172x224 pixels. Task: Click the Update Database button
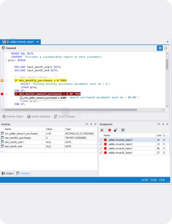click(x=39, y=117)
